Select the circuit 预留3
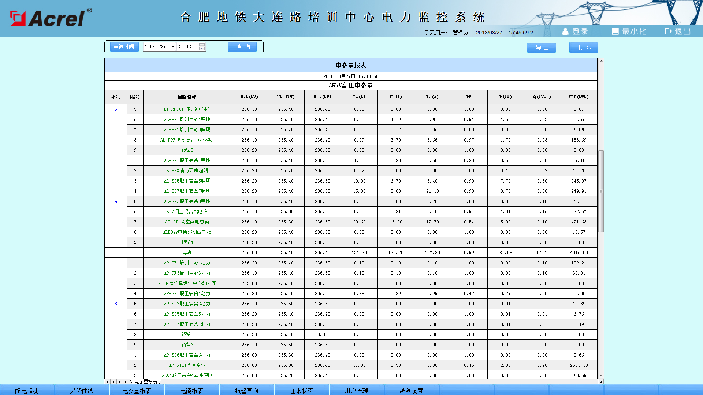 click(187, 150)
